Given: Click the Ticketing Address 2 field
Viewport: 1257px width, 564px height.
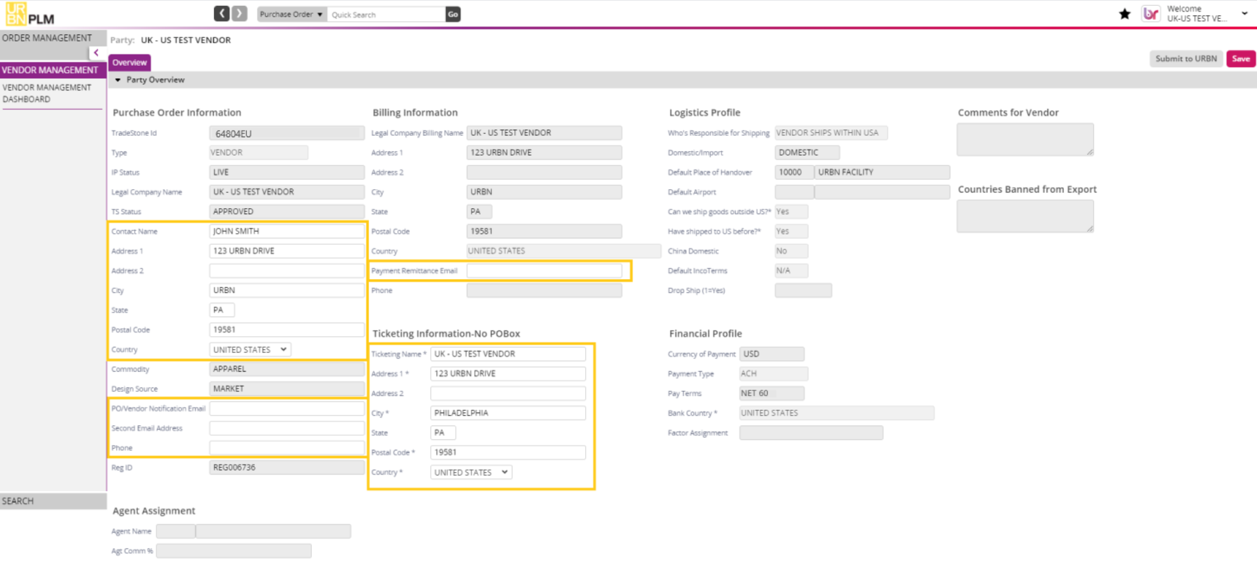Looking at the screenshot, I should point(508,393).
